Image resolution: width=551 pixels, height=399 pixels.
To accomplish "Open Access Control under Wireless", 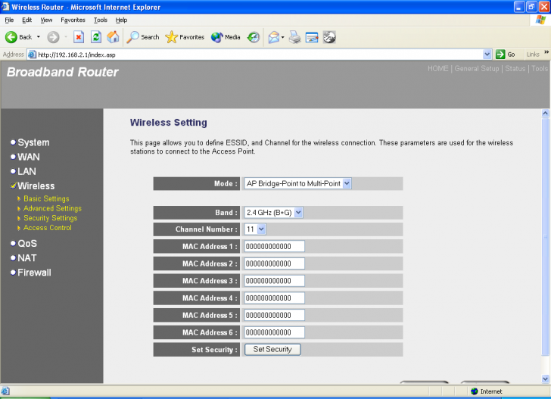I will (48, 228).
